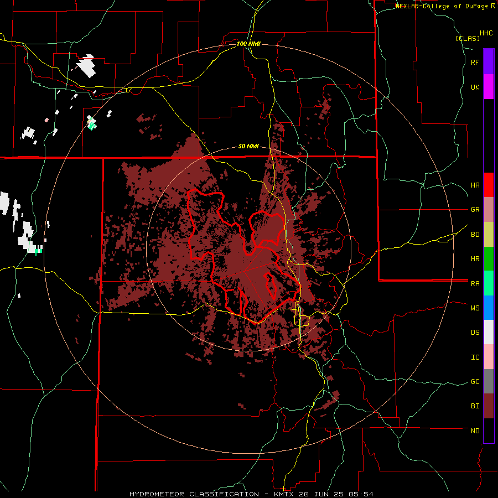This screenshot has height=498, width=498.
Task: Click the GC gray legend swatch
Action: point(489,381)
